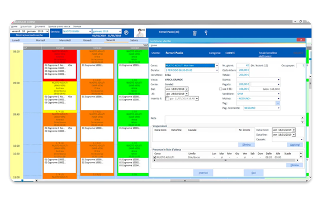322x202 pixels.
Task: Click the ellipsis button beside Tag field
Action: [278, 103]
